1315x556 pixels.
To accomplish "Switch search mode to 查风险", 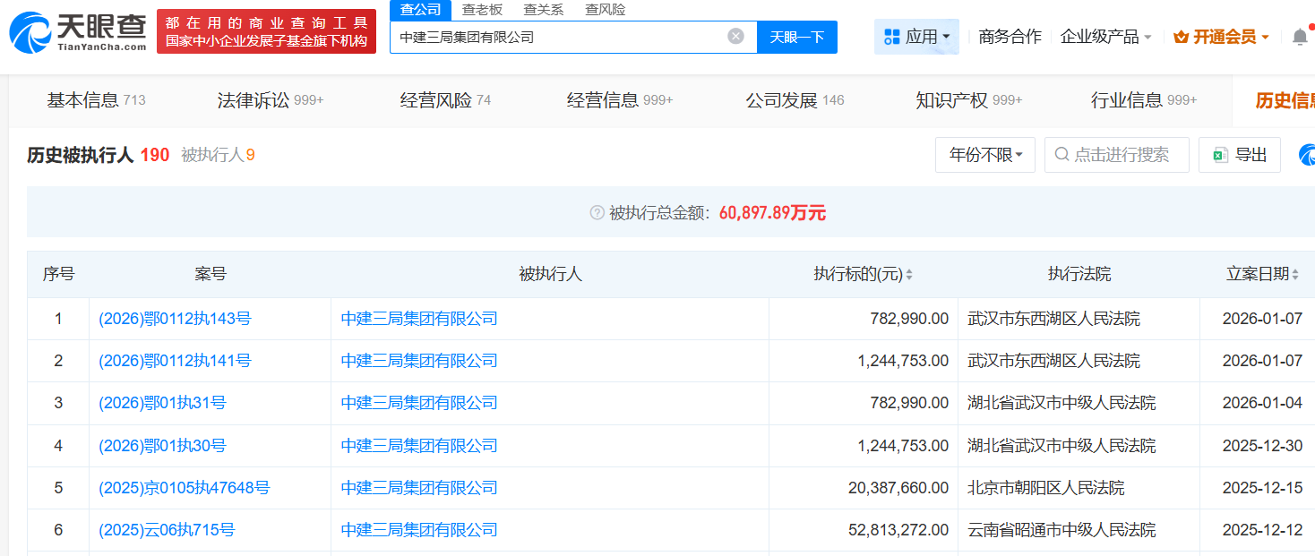I will tap(604, 10).
